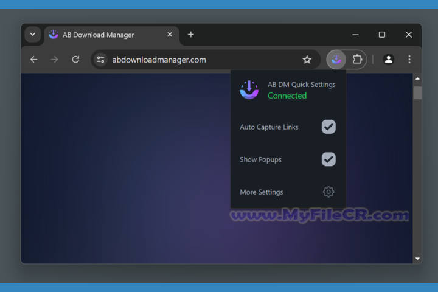Reload the current page
The width and height of the screenshot is (438, 292).
point(75,60)
